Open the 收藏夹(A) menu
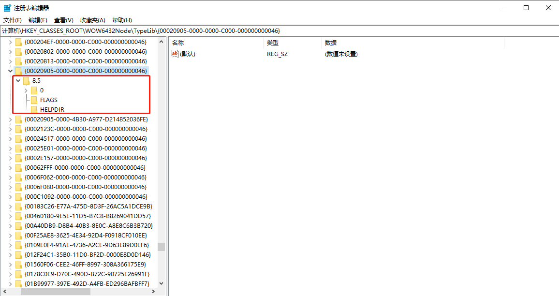The width and height of the screenshot is (559, 296). [x=92, y=20]
